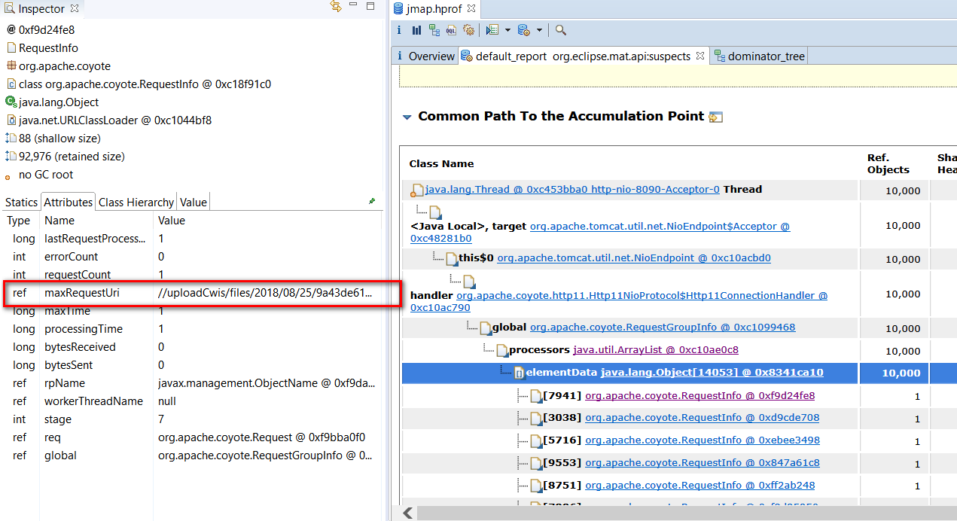Open the RequestInfo @ 0xebee3498 link
957x521 pixels.
click(x=703, y=440)
